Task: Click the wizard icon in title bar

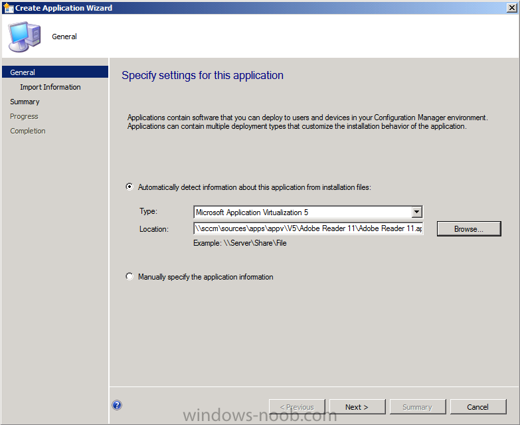Action: (x=8, y=7)
